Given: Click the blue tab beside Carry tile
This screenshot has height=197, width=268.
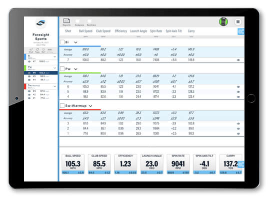Looking at the screenshot, I should point(241,165).
